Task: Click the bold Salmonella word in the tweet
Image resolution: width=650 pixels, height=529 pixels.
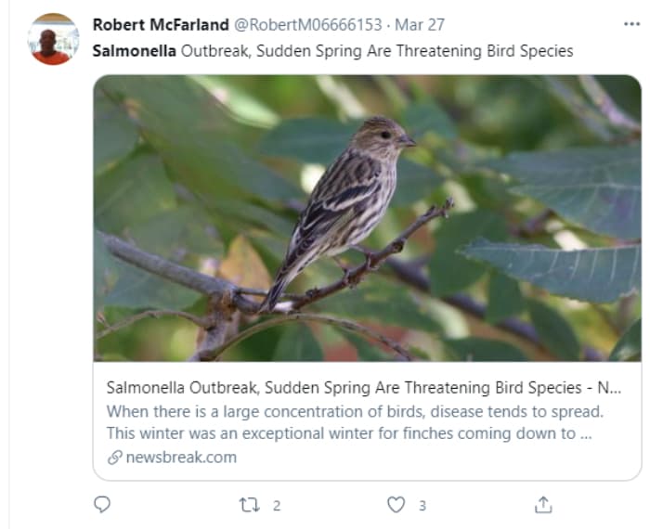Action: (x=134, y=51)
